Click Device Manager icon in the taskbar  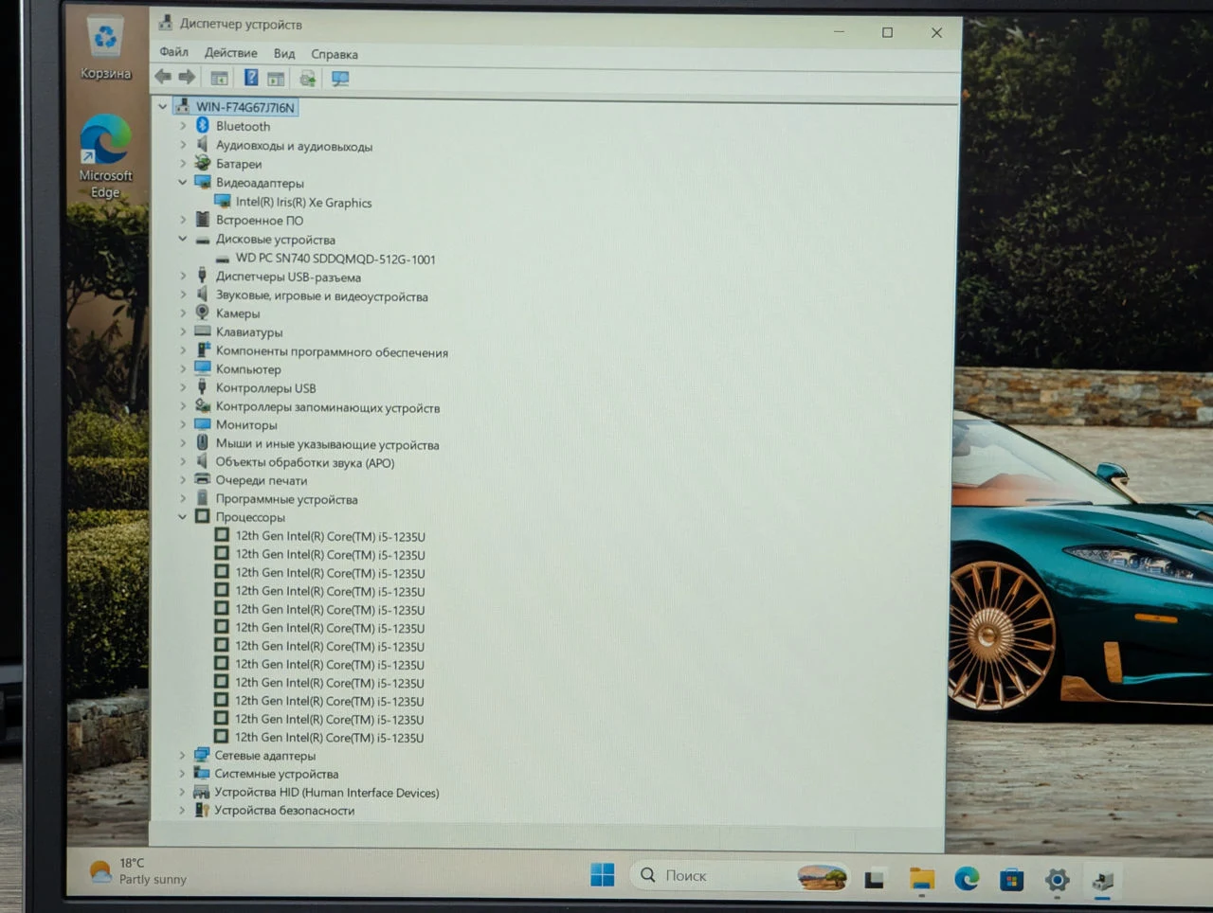pyautogui.click(x=1102, y=882)
